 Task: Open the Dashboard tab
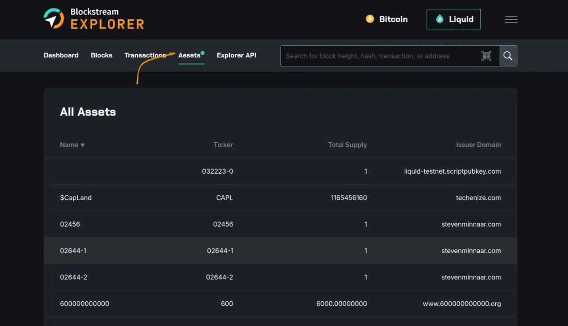point(61,55)
